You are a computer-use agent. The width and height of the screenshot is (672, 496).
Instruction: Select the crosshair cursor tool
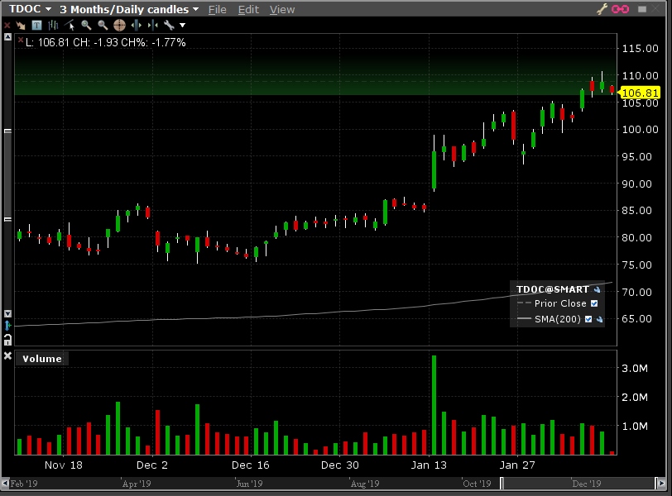[x=119, y=25]
